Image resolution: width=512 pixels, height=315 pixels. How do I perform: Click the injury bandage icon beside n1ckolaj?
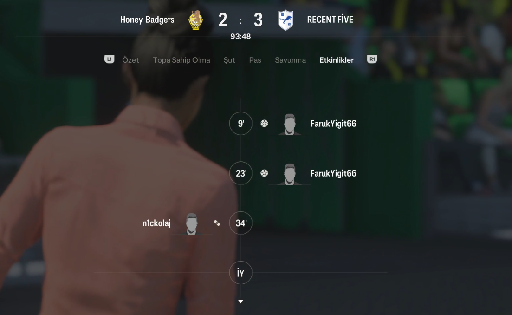(x=217, y=223)
